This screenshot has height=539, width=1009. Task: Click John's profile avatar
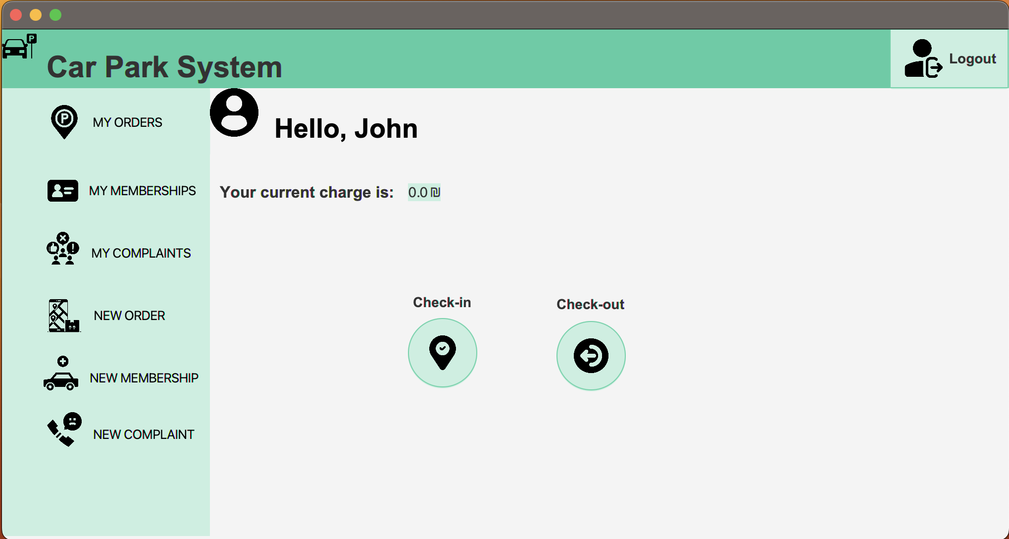point(234,113)
